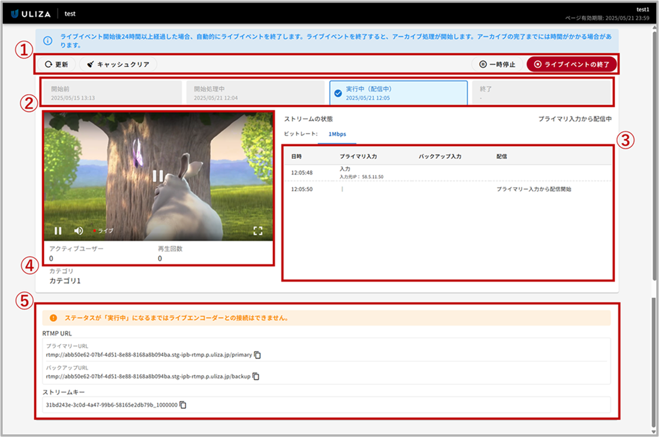Click the 更新 refresh button
The image size is (659, 437).
tap(56, 64)
